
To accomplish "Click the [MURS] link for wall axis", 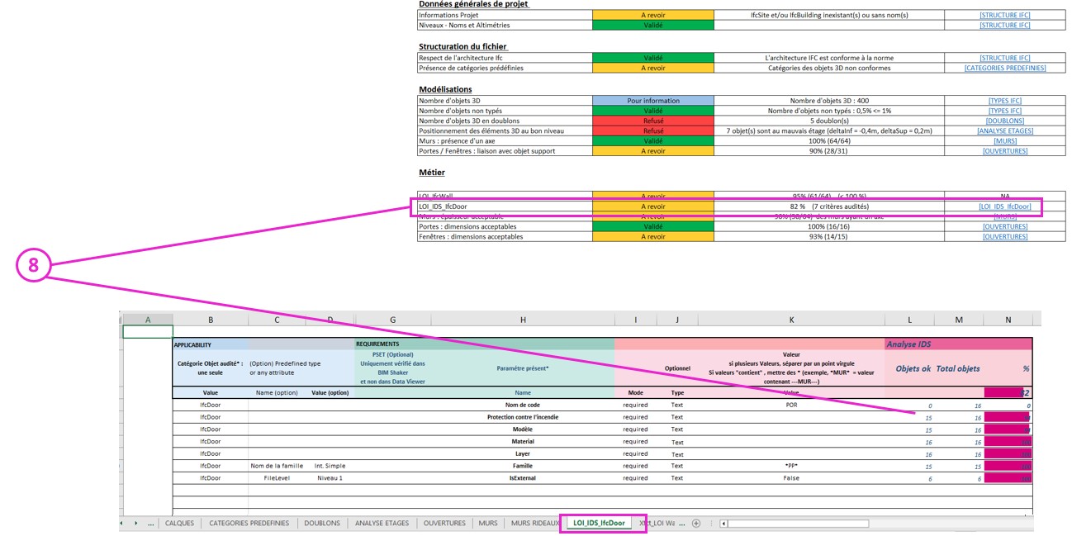I will pos(1004,141).
